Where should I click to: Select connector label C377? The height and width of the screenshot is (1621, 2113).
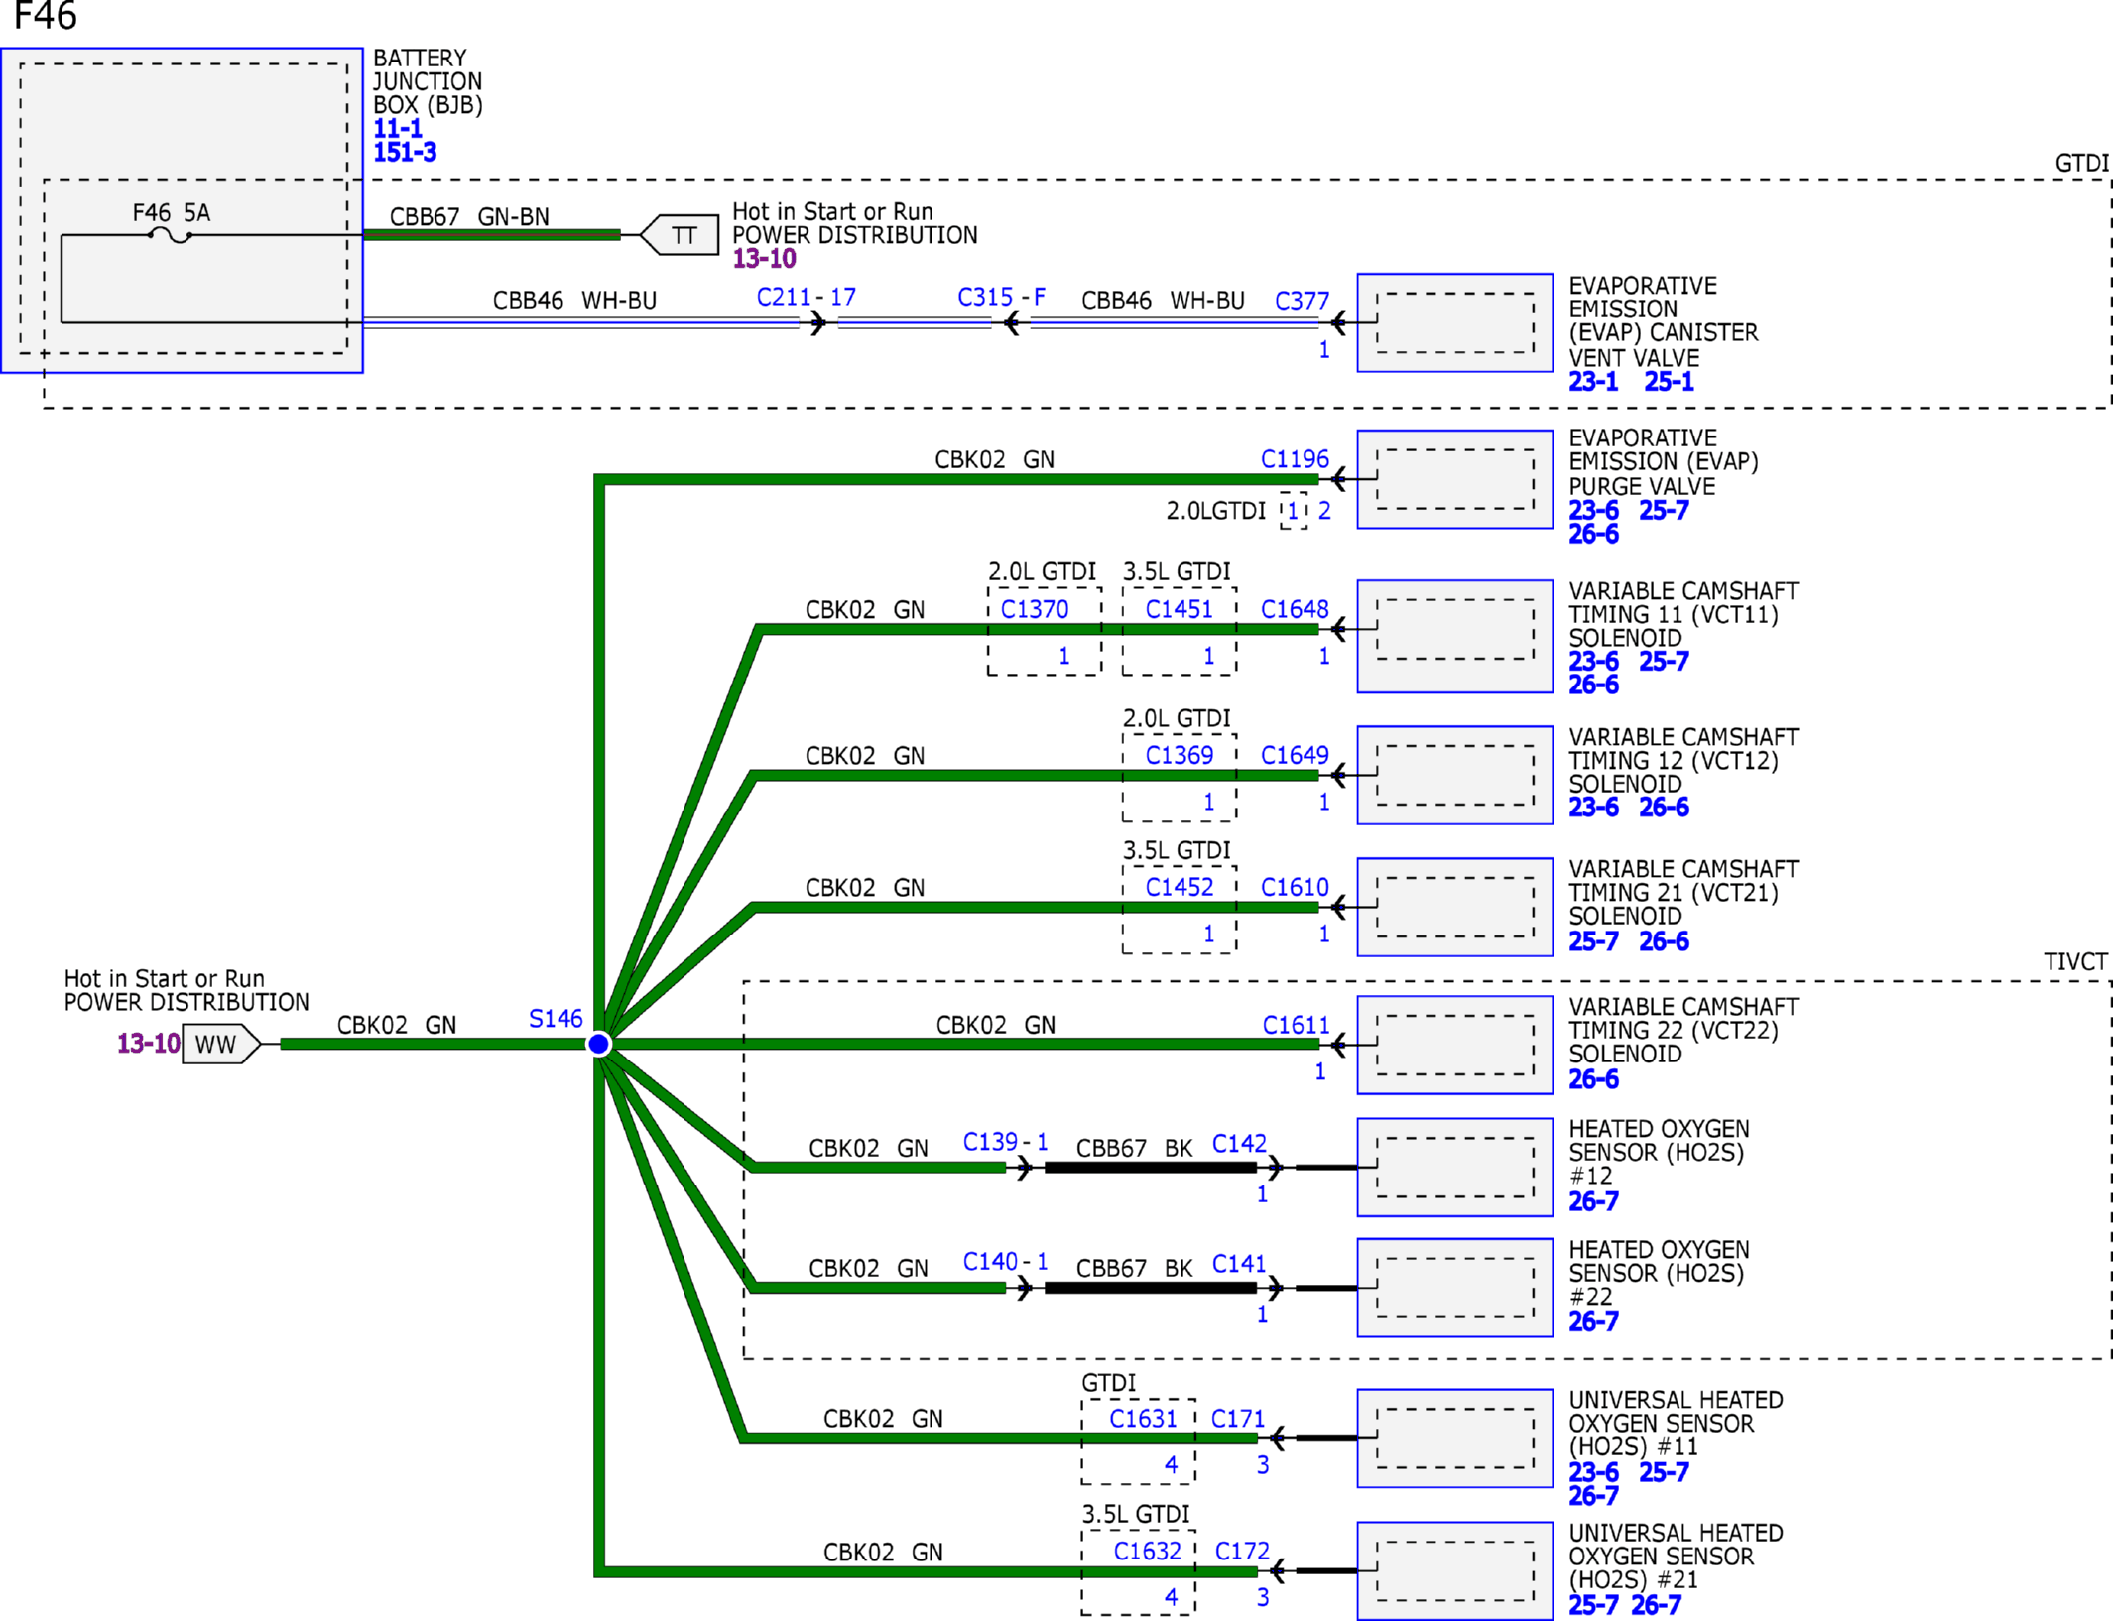click(x=1302, y=301)
